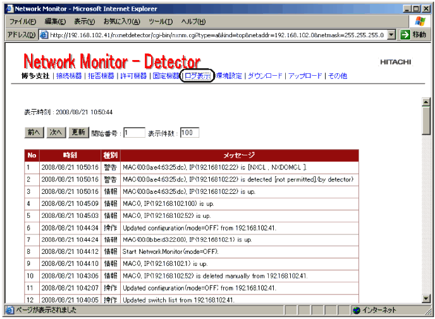Click row 3 timestamp 2008/08/21 10:50:16
Image resolution: width=435 pixels, height=319 pixels.
coord(70,191)
